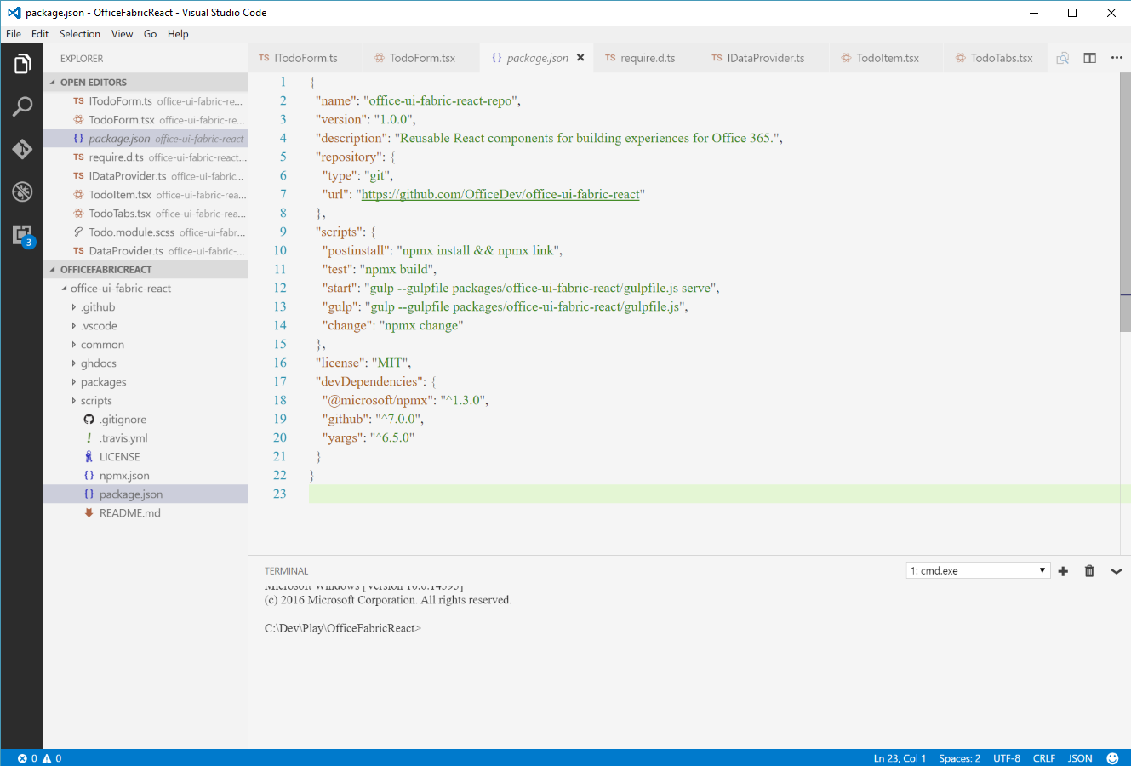Open the editor more actions ellipsis
Viewport: 1131px width, 766px height.
click(x=1117, y=58)
